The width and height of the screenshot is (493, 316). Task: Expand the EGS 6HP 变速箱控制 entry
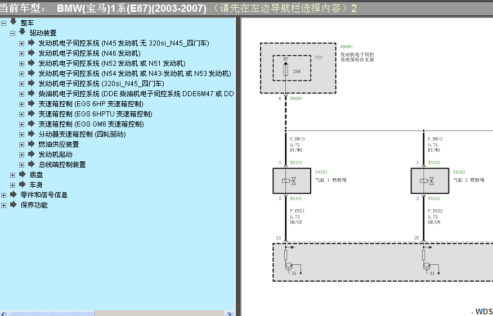tap(21, 104)
